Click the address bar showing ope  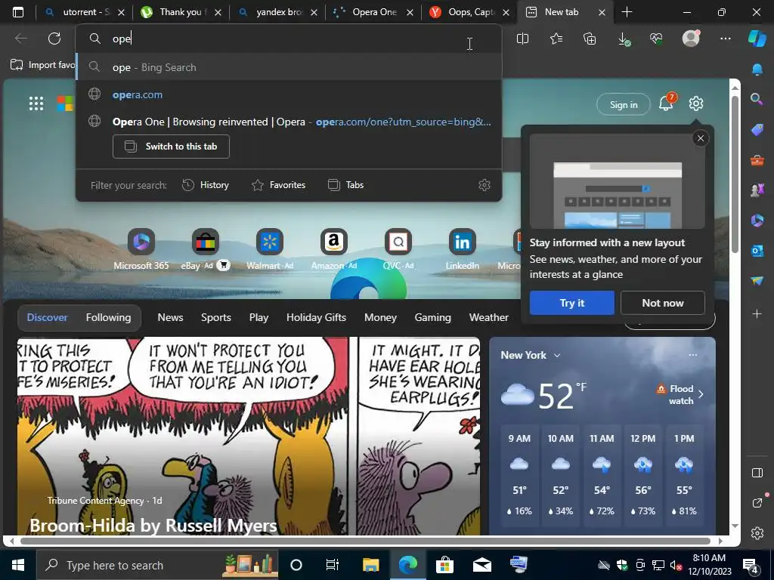tap(289, 39)
